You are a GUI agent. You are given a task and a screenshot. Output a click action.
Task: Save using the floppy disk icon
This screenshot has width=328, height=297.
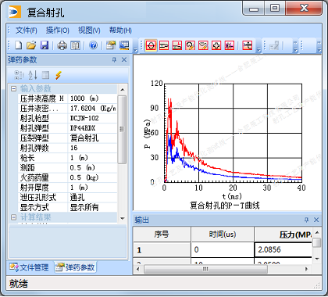click(x=45, y=45)
